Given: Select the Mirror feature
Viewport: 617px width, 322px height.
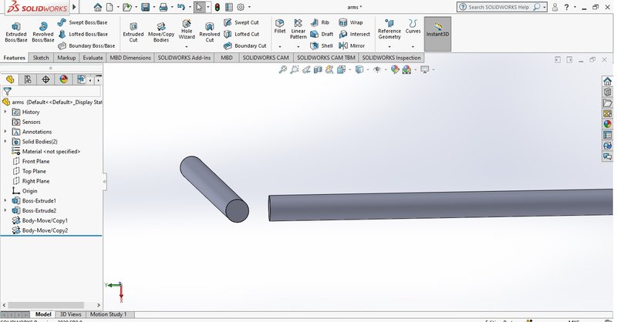Looking at the screenshot, I should click(x=352, y=45).
